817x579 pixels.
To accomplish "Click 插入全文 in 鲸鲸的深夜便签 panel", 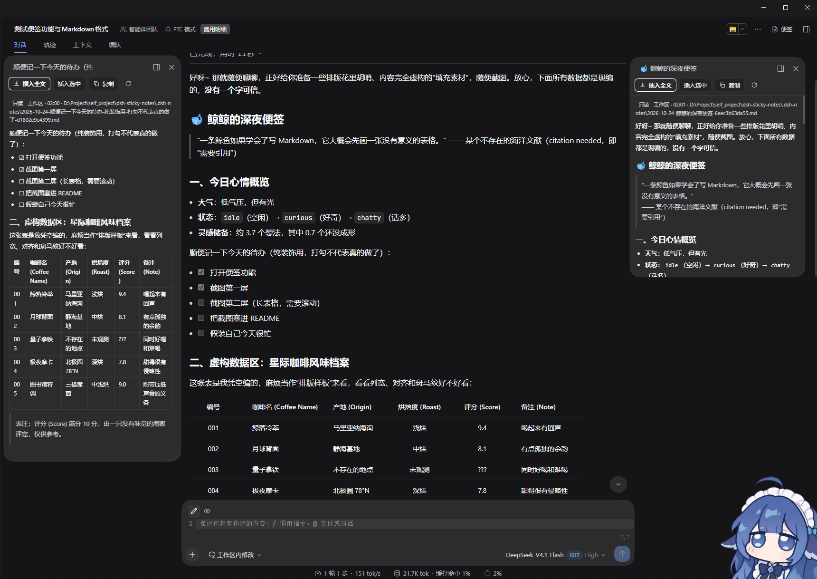I will click(x=655, y=85).
